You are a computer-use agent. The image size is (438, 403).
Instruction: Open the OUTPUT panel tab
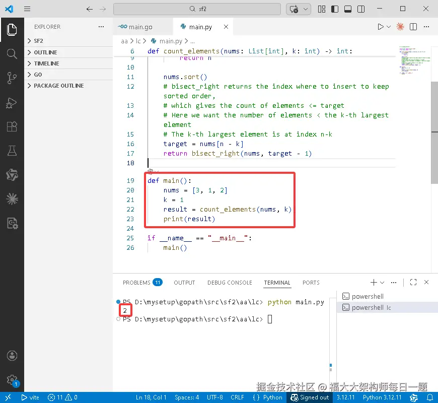184,283
